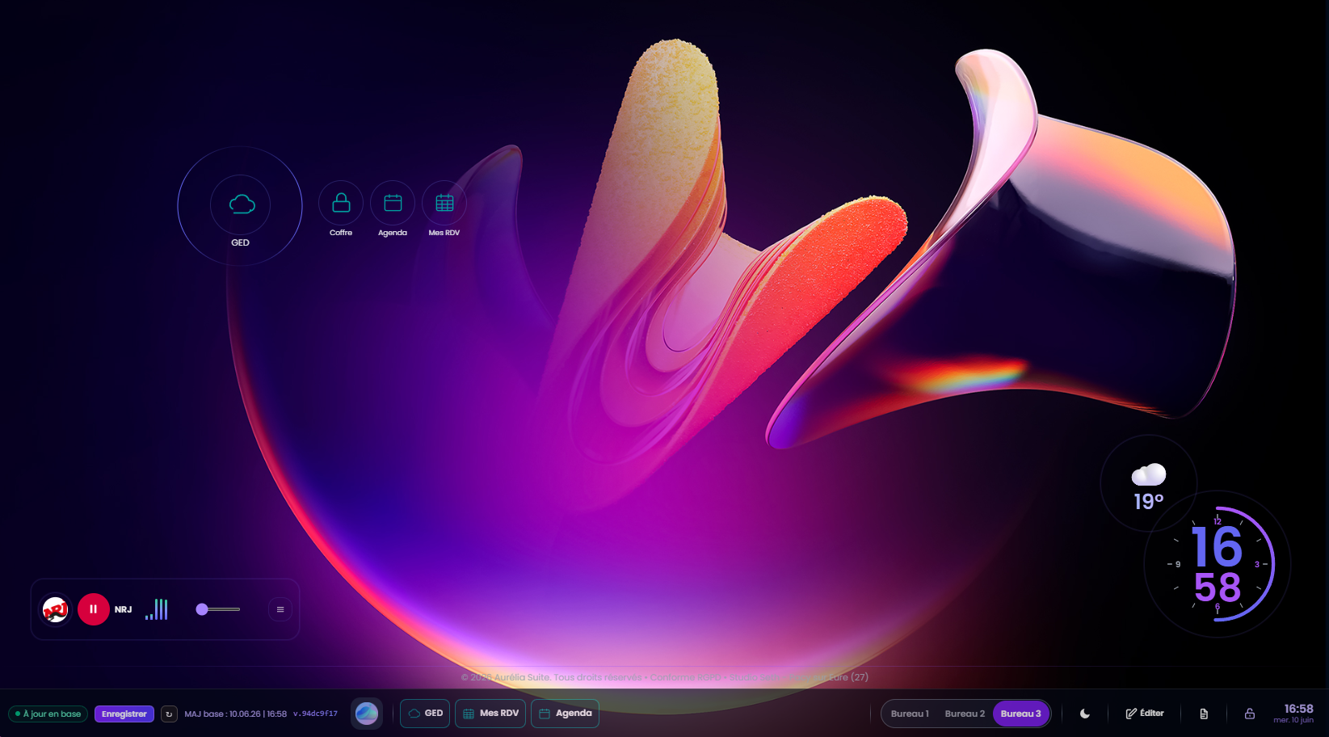This screenshot has width=1329, height=737.
Task: Toggle dark mode with the moon icon
Action: (1085, 714)
